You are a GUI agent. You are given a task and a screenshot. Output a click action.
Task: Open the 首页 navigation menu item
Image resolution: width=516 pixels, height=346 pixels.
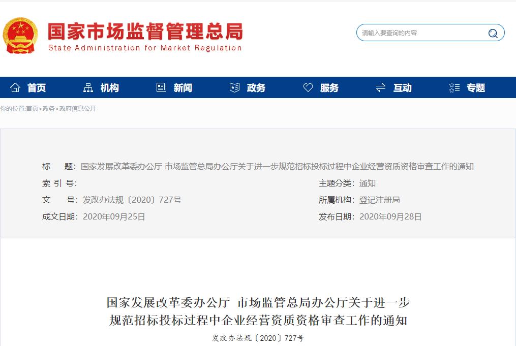37,88
